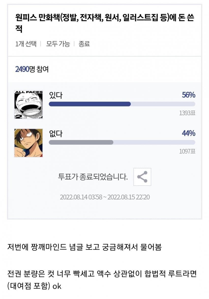Select the 있다 option label
Viewport: 209px width, 299px height.
click(x=56, y=95)
